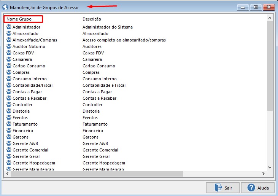This screenshot has width=278, height=196.
Task: Select the Gerente Comercial group icon
Action: pyautogui.click(x=9, y=150)
